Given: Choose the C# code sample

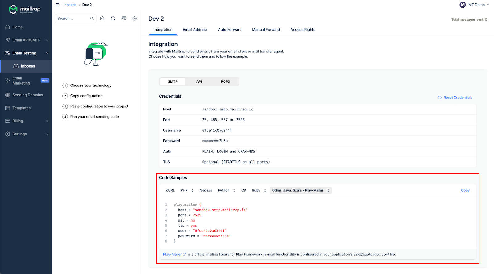Looking at the screenshot, I should pyautogui.click(x=244, y=190).
